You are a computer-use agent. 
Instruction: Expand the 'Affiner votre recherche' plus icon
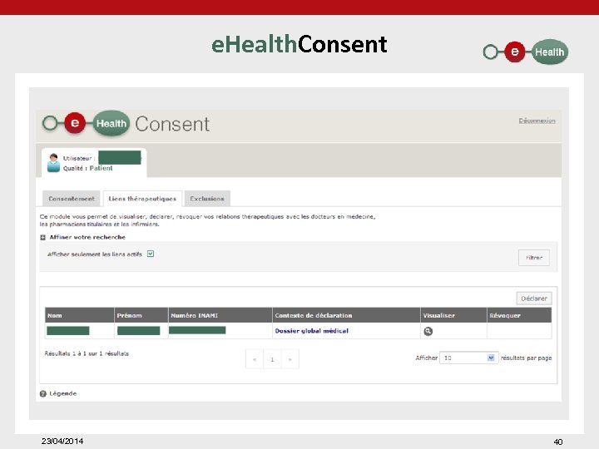pyautogui.click(x=42, y=238)
